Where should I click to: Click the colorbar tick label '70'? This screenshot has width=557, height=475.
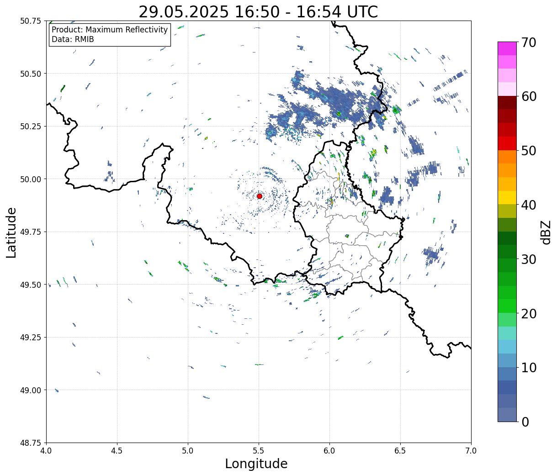click(529, 42)
